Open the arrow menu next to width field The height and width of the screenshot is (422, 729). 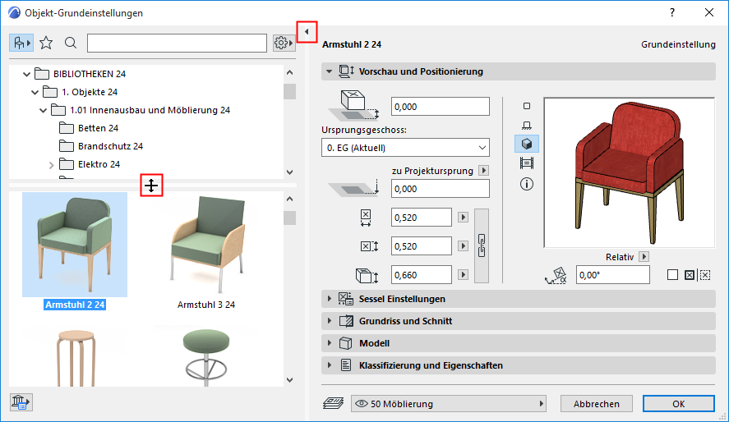coord(463,218)
